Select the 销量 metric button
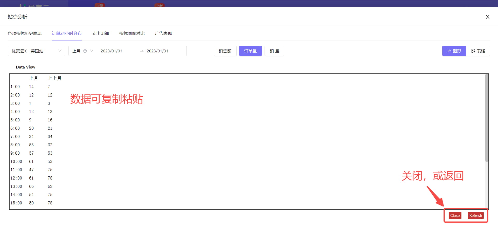This screenshot has width=498, height=234. click(x=274, y=51)
